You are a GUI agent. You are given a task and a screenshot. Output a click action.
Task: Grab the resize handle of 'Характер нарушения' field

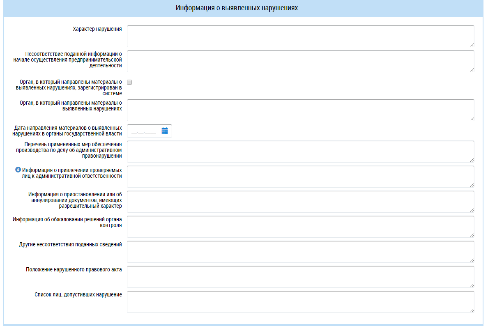tap(472, 44)
